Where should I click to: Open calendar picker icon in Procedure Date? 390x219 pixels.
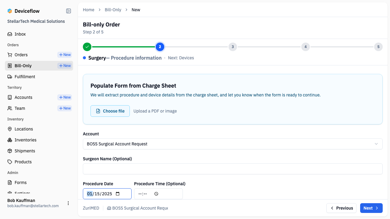tap(118, 194)
